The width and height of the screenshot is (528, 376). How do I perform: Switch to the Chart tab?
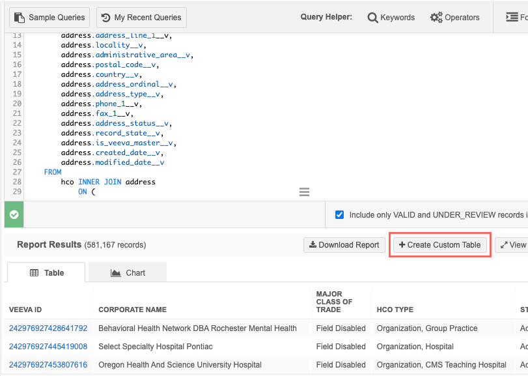click(x=128, y=273)
